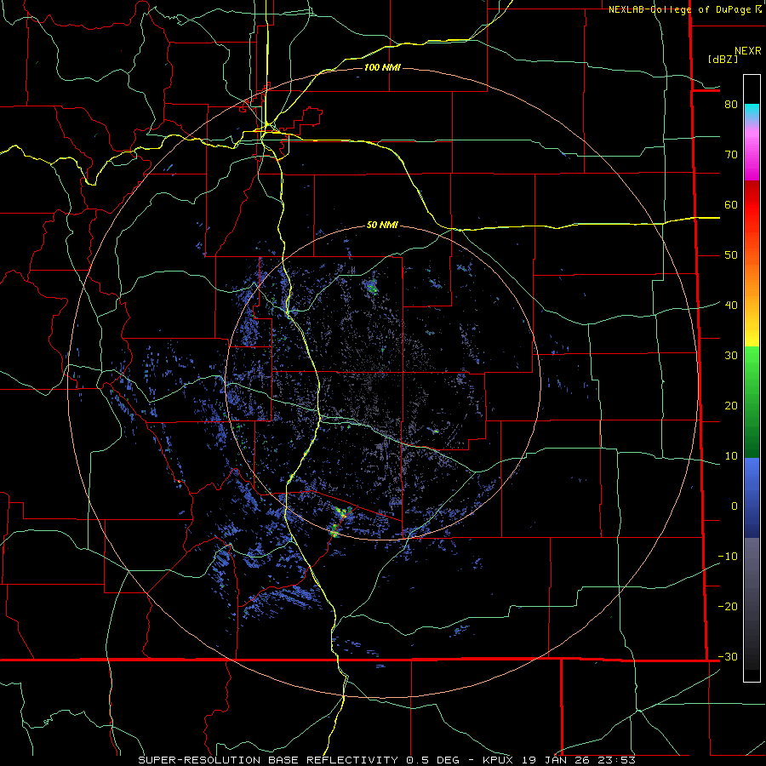Click the 10 dBZ scale value
Viewport: 766px width, 766px height.
tap(731, 456)
